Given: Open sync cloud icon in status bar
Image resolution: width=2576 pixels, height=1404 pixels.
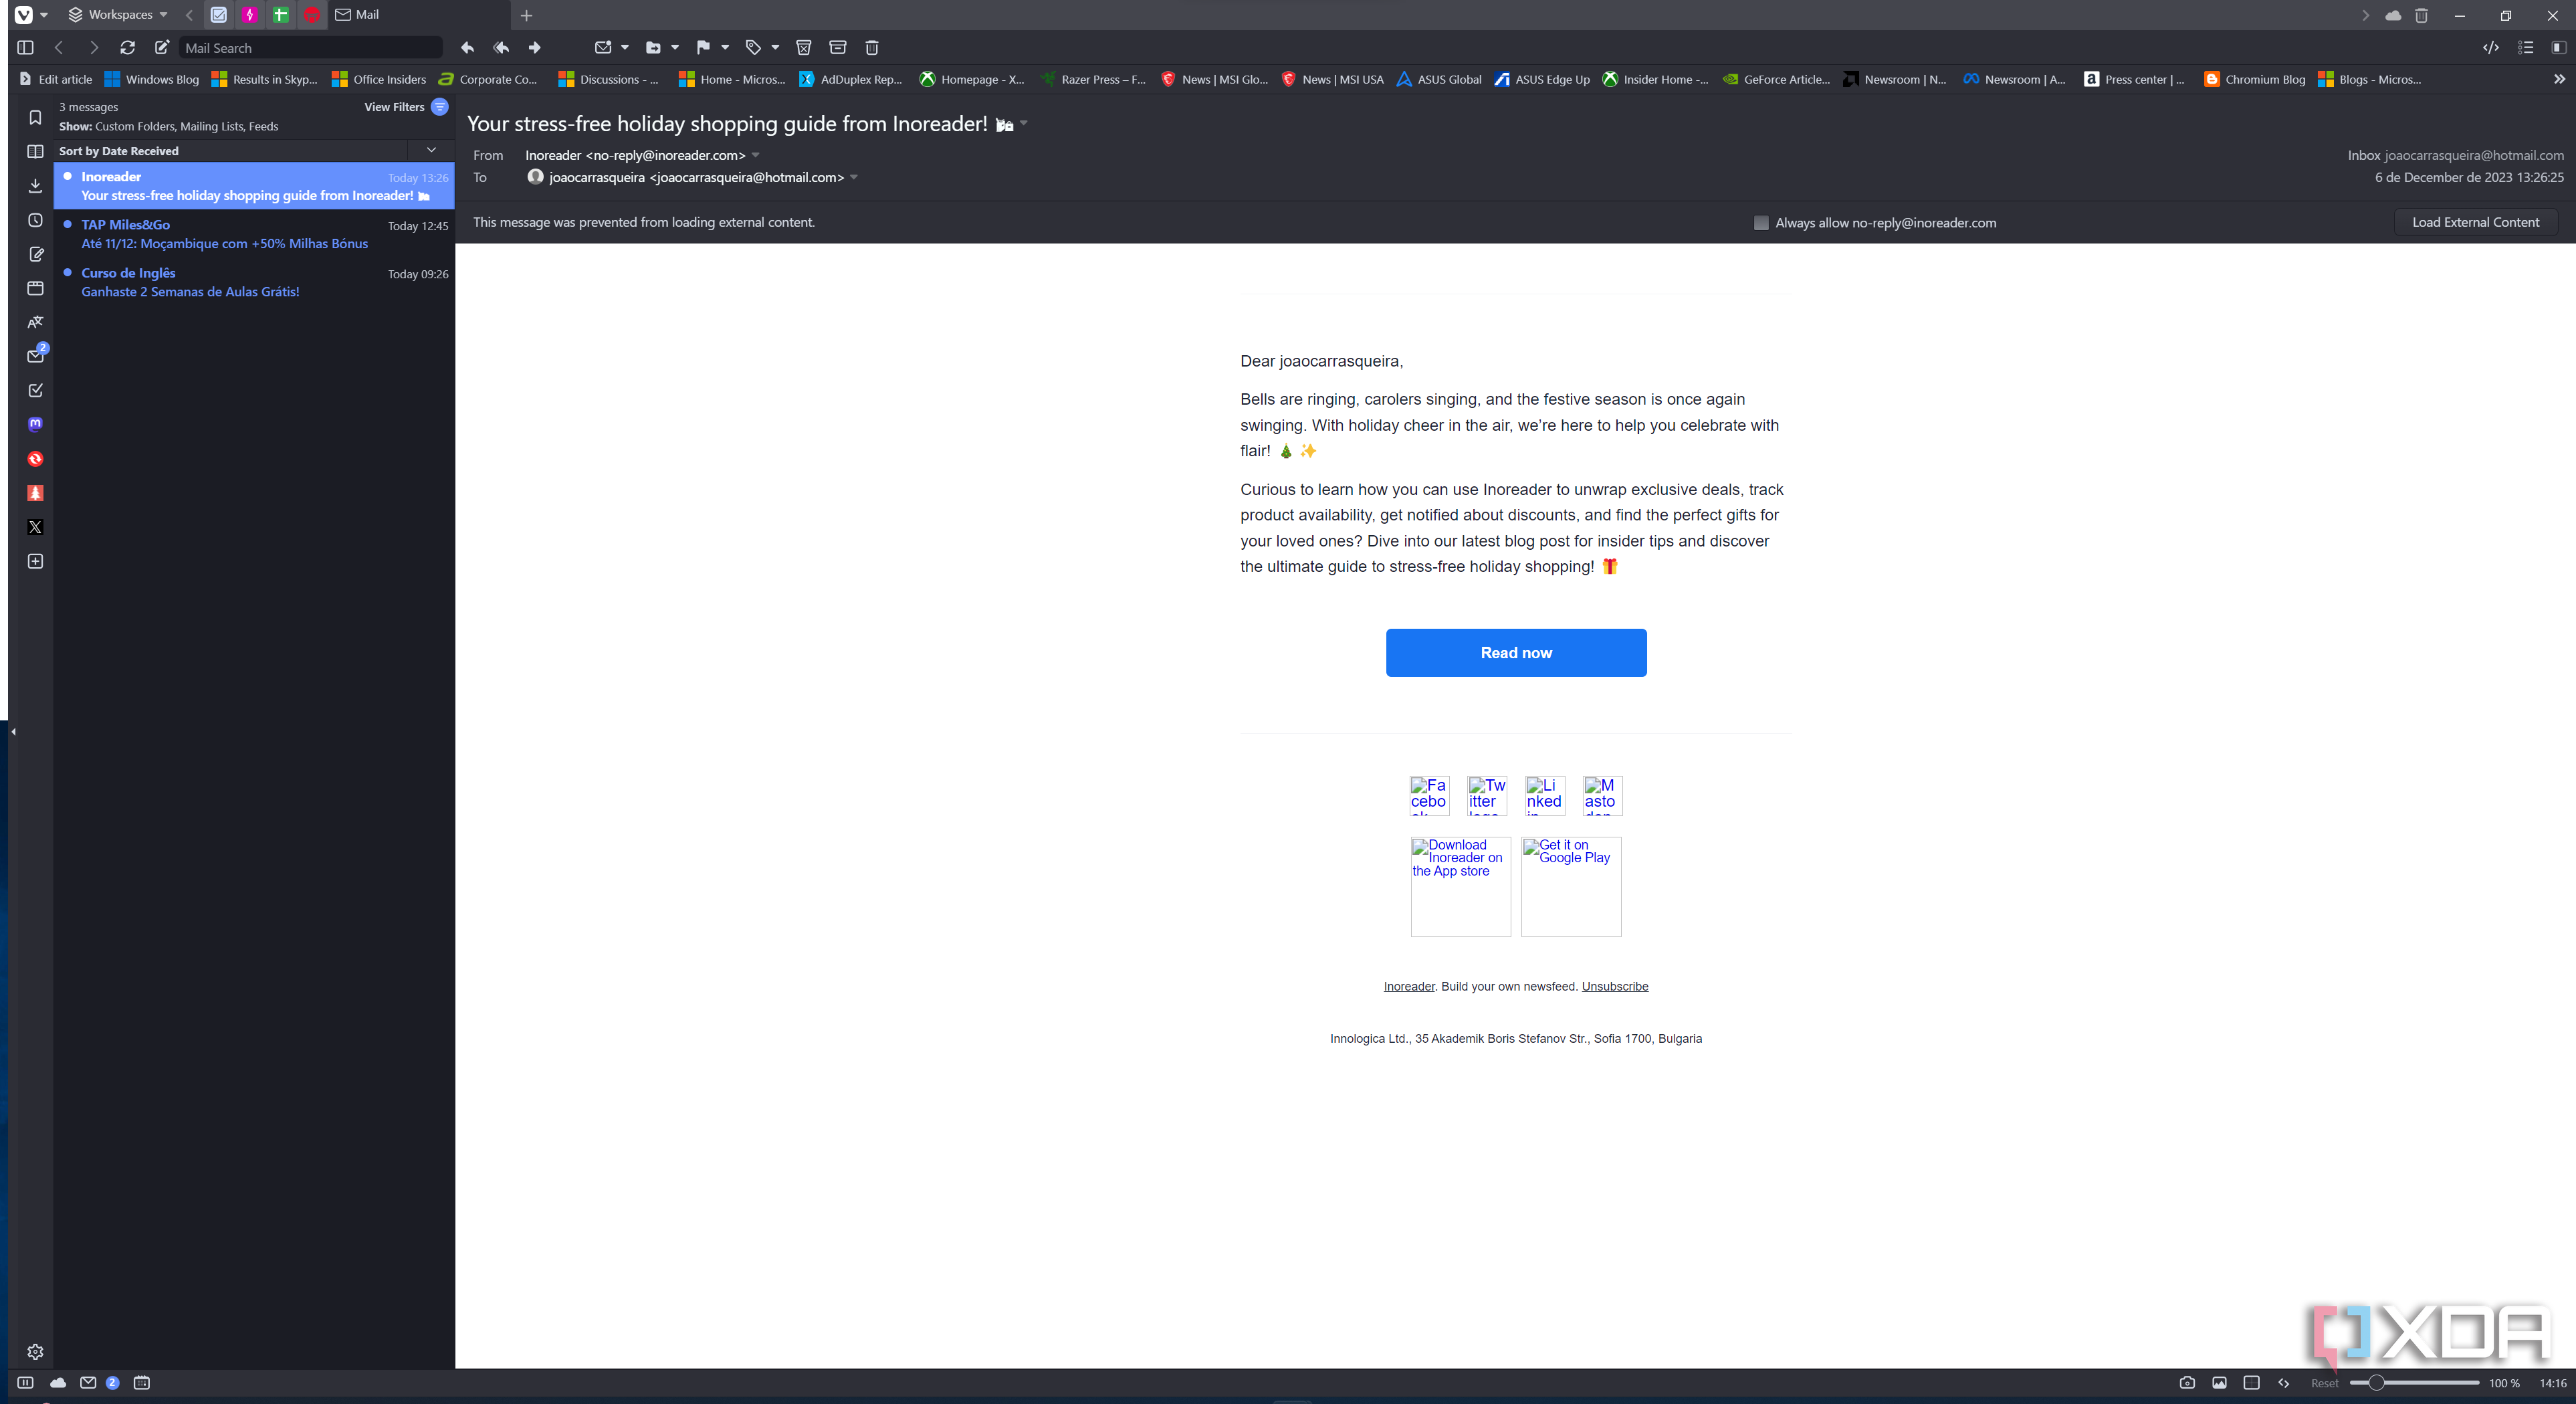Looking at the screenshot, I should pos(58,1383).
